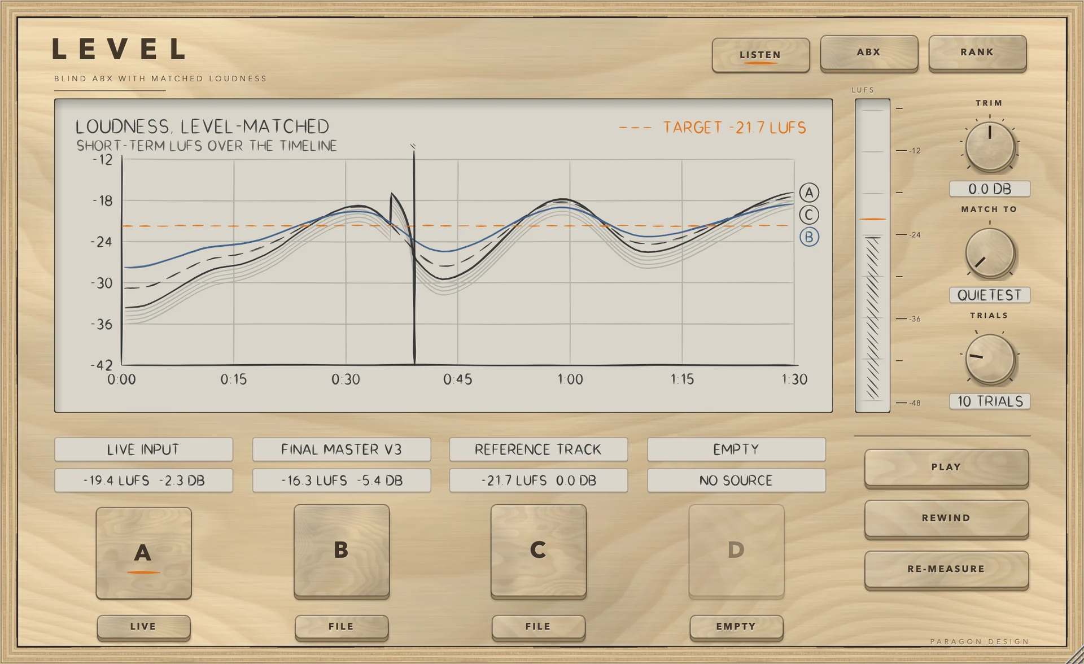1084x664 pixels.
Task: Click the orange target marker on LUFS meter
Action: 872,219
